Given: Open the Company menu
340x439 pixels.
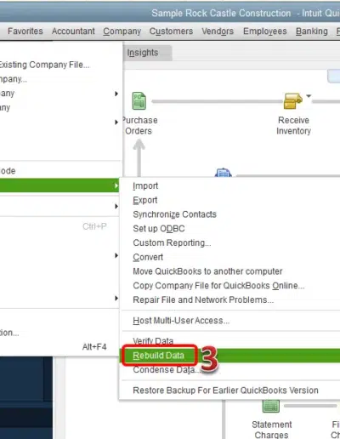Looking at the screenshot, I should (x=122, y=31).
